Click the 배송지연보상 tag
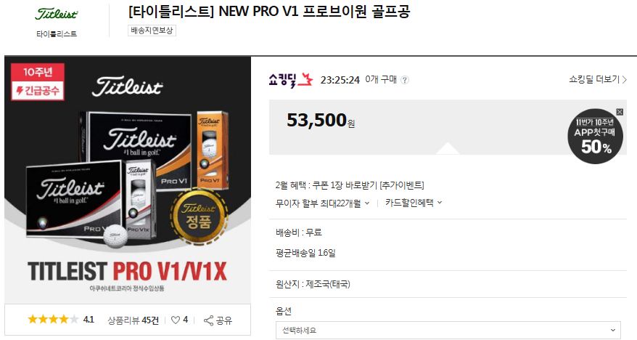 pyautogui.click(x=152, y=31)
